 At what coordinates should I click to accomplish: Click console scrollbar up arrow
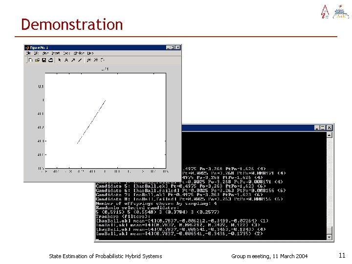329,135
